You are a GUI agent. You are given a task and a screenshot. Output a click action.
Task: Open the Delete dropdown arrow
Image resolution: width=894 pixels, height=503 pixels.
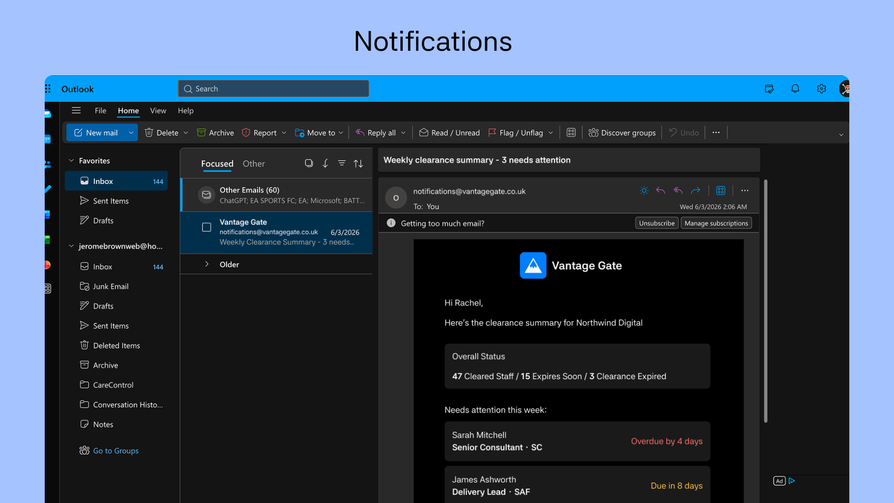186,133
